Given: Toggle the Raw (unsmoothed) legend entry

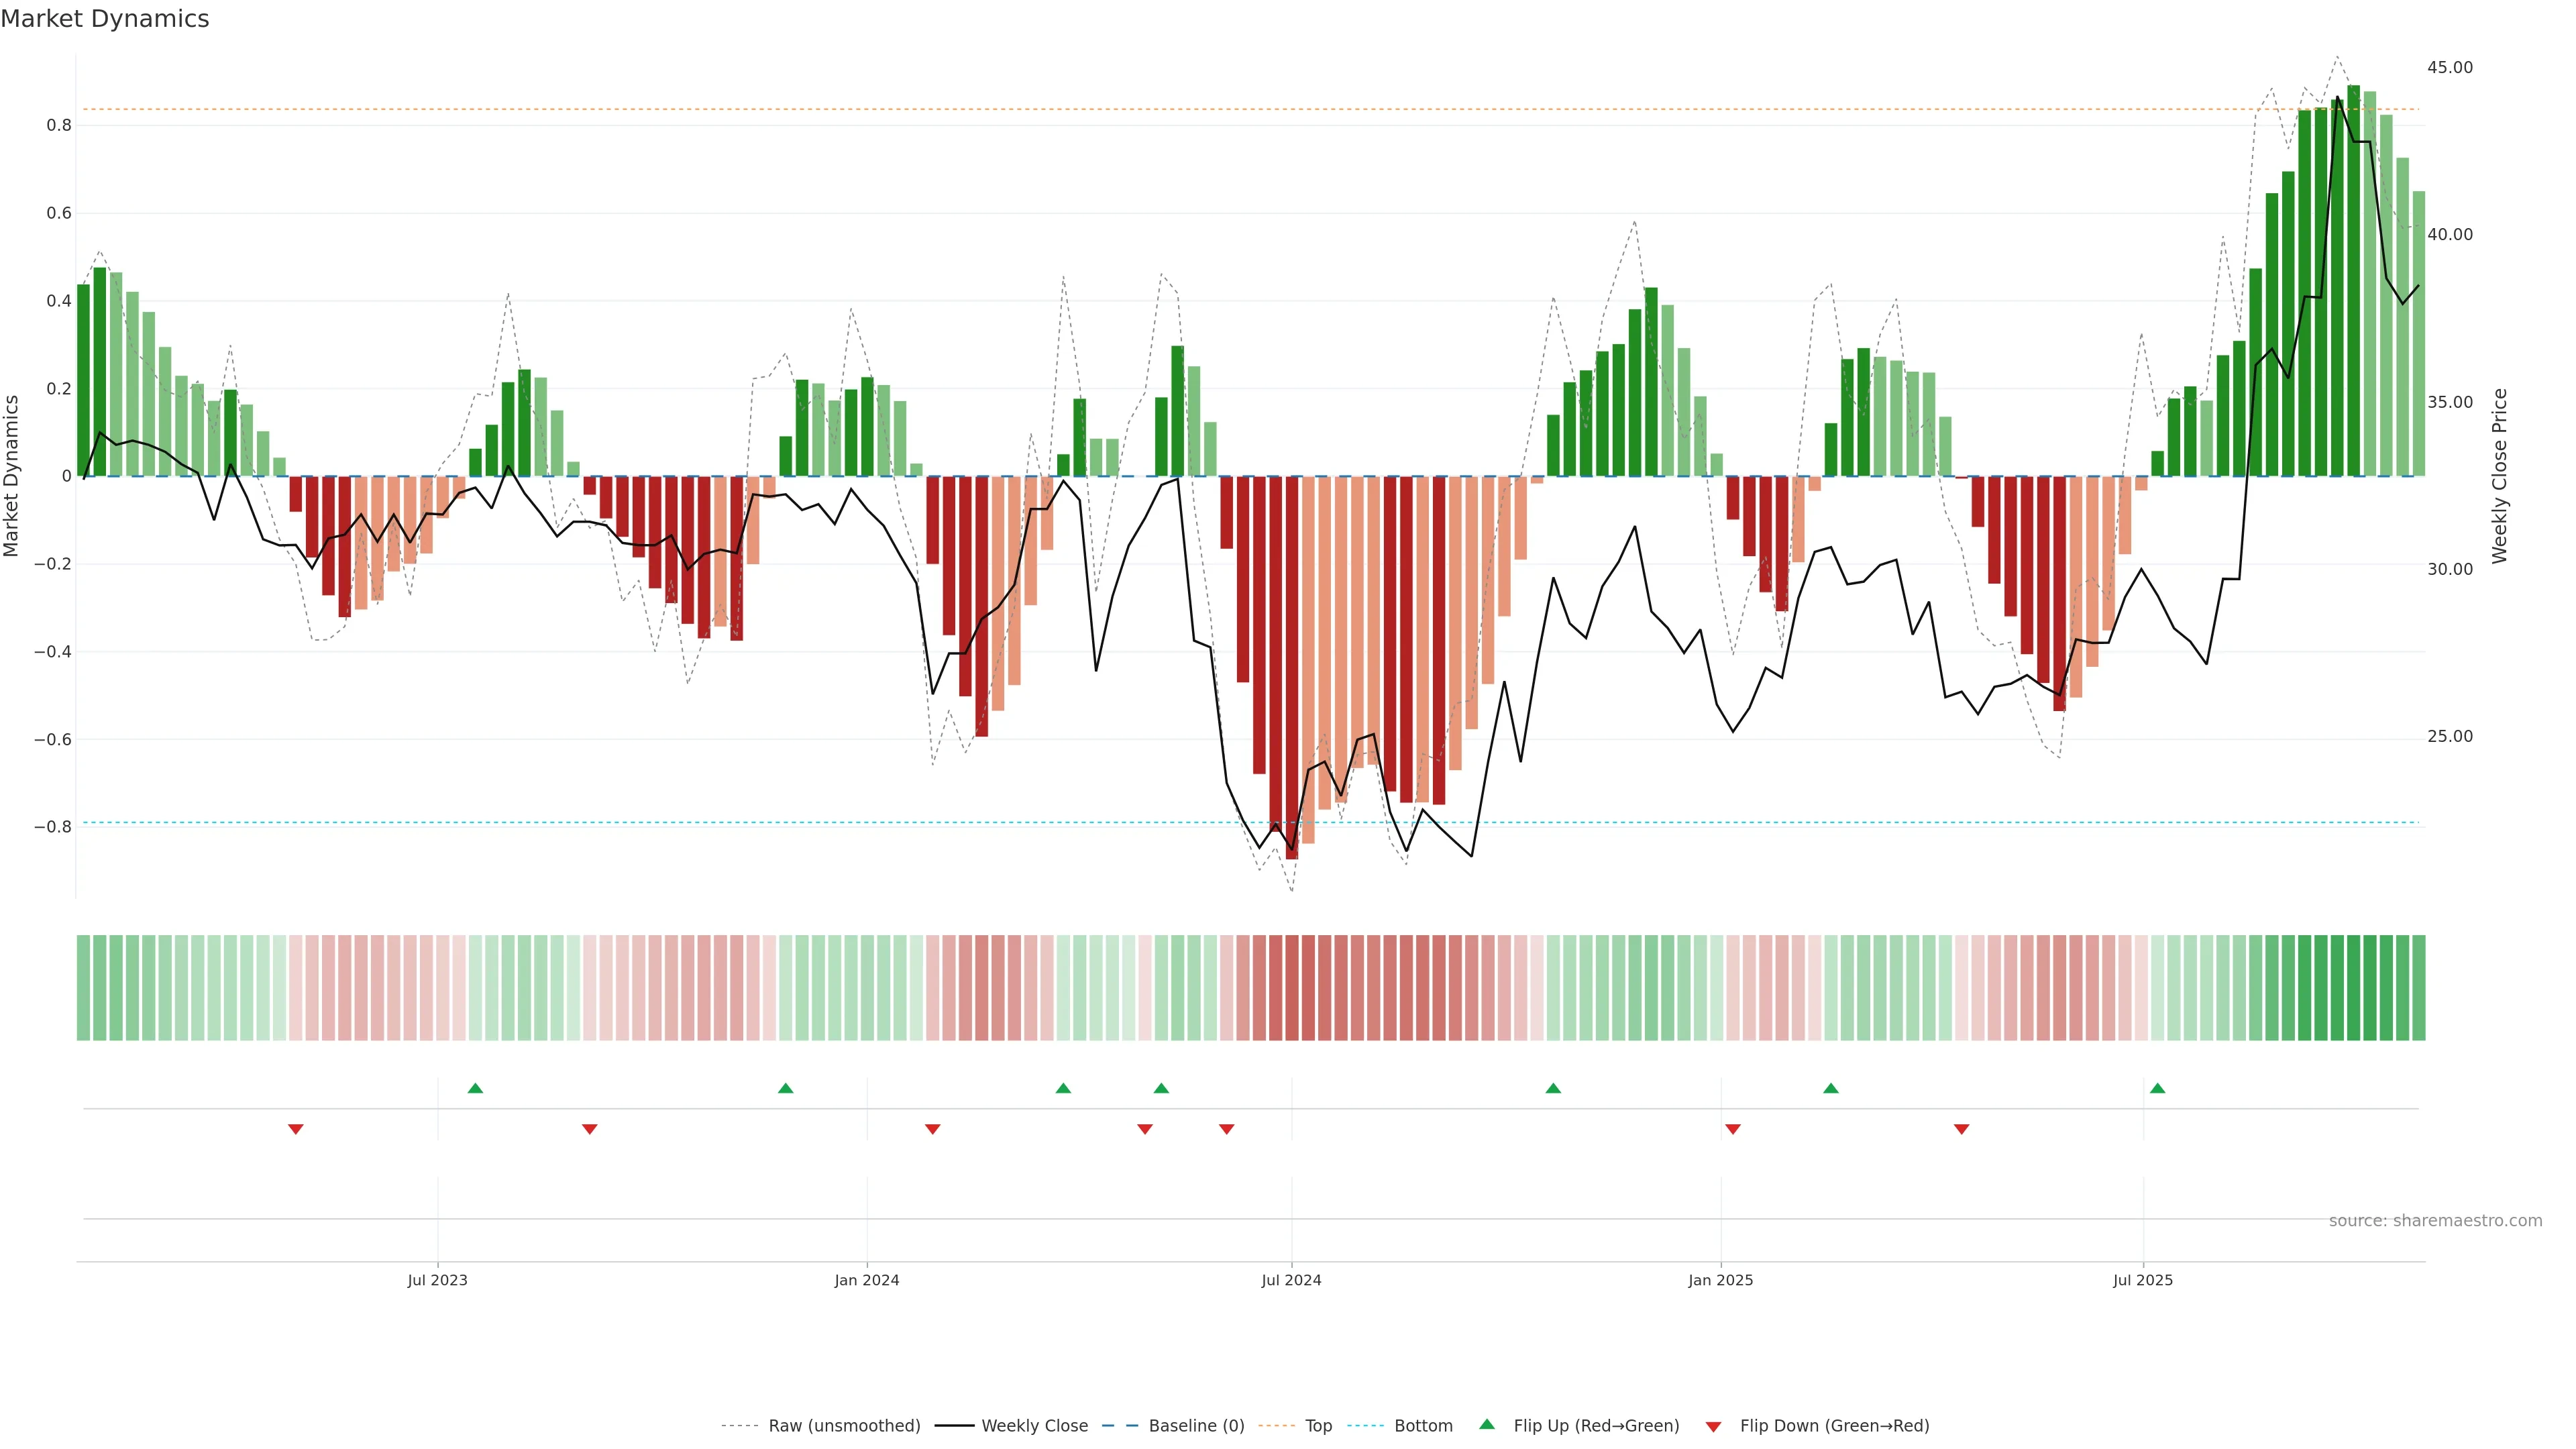Looking at the screenshot, I should (x=844, y=1426).
